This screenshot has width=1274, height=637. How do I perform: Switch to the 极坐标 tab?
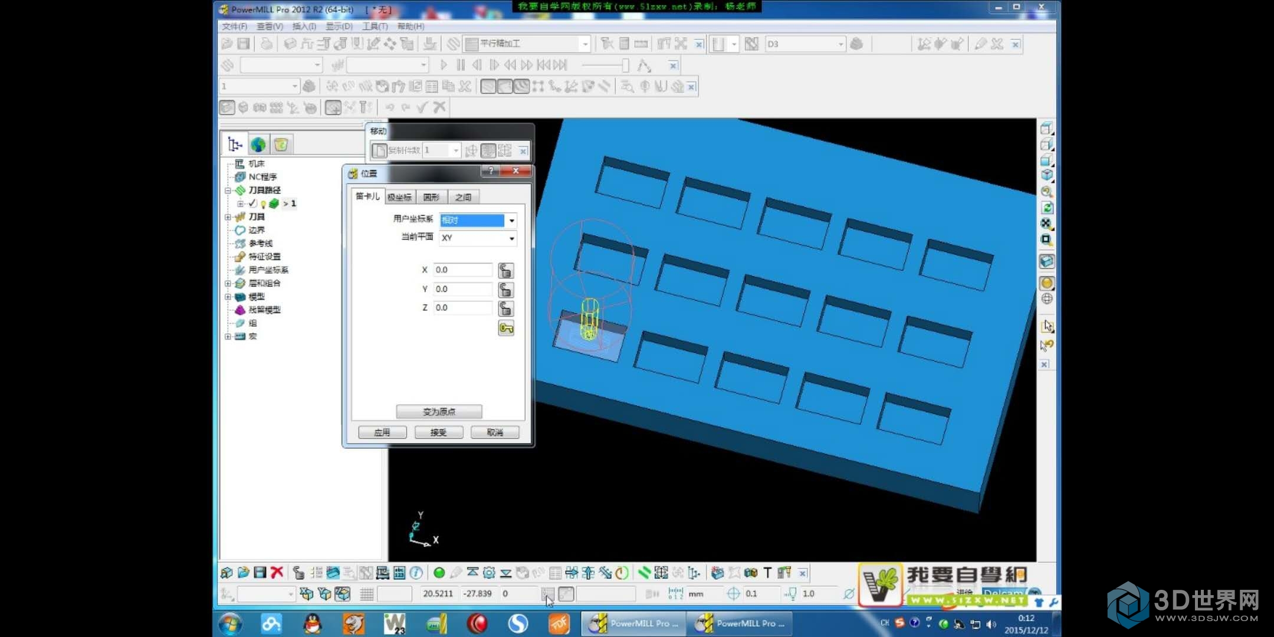pyautogui.click(x=400, y=197)
